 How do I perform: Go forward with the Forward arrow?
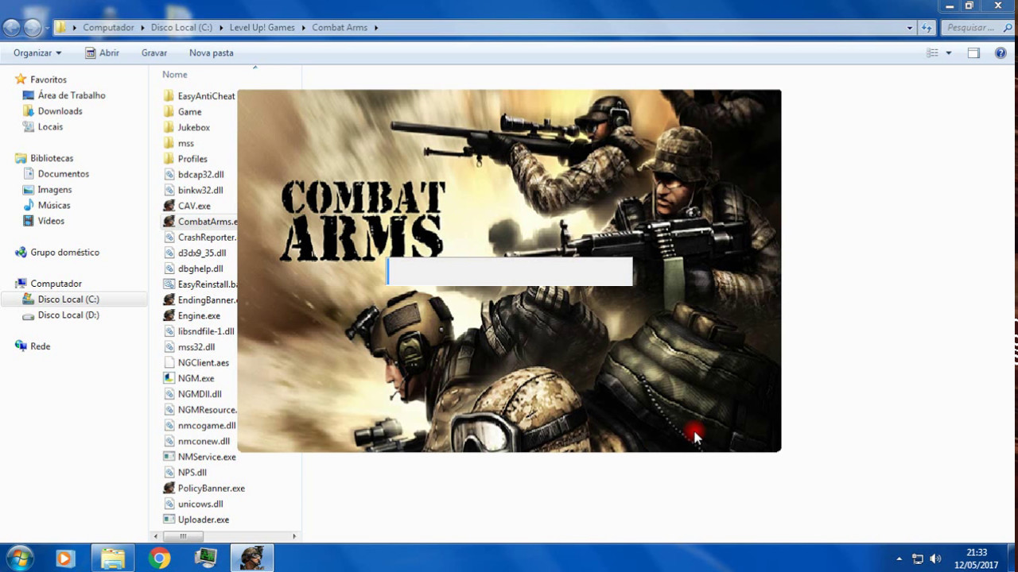(x=33, y=28)
